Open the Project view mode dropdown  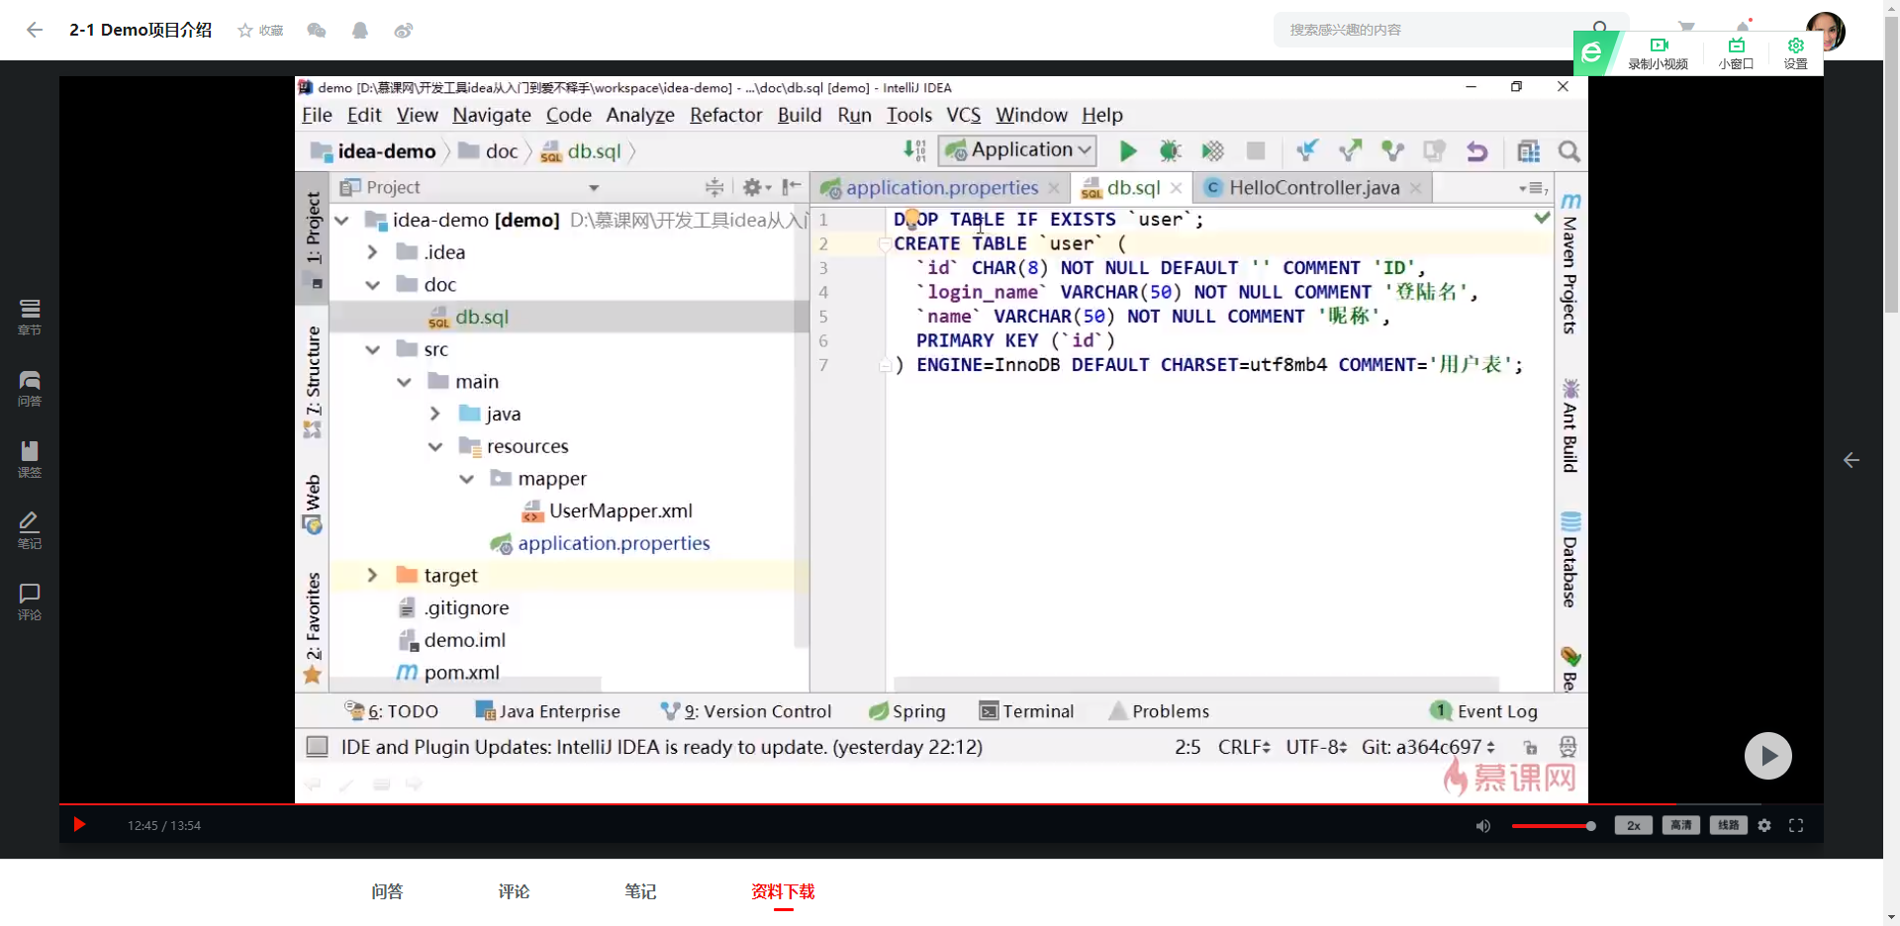point(594,187)
